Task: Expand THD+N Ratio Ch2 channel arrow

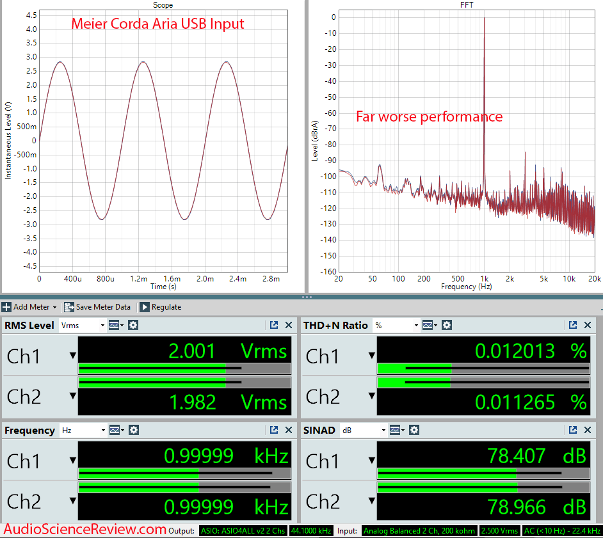Action: 371,395
